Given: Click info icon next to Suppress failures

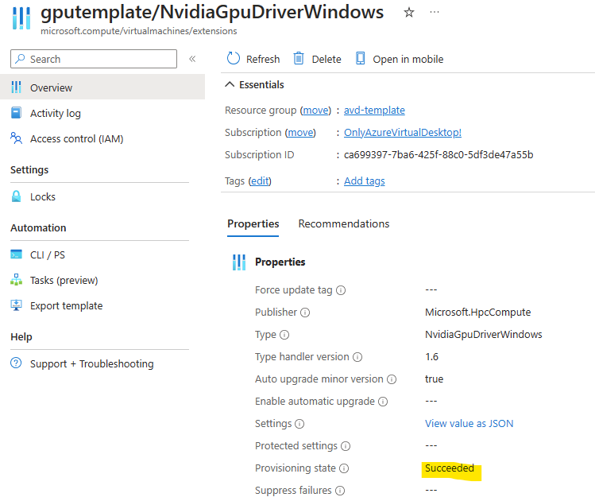Looking at the screenshot, I should 340,491.
